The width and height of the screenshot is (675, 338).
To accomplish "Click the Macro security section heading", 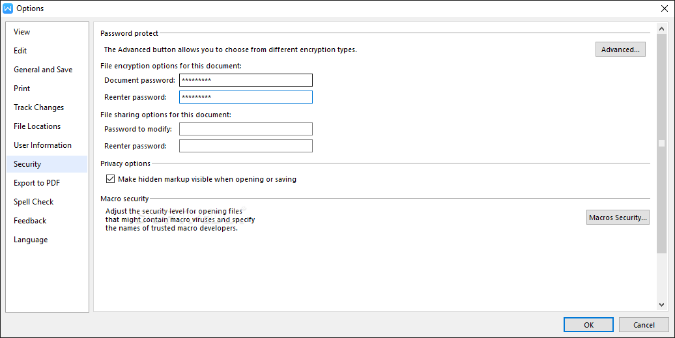I will pyautogui.click(x=124, y=199).
